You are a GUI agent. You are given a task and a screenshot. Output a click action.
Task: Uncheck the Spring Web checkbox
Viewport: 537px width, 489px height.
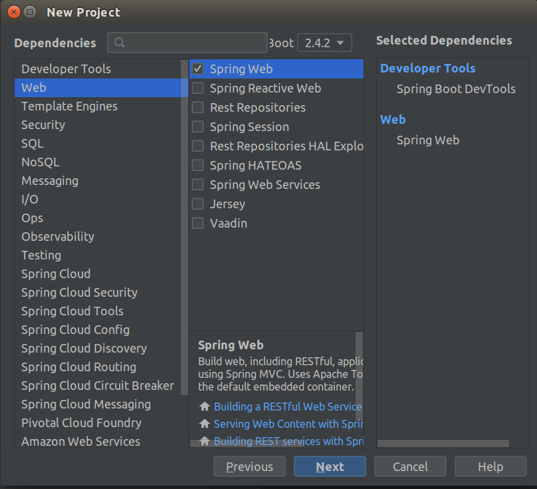198,69
